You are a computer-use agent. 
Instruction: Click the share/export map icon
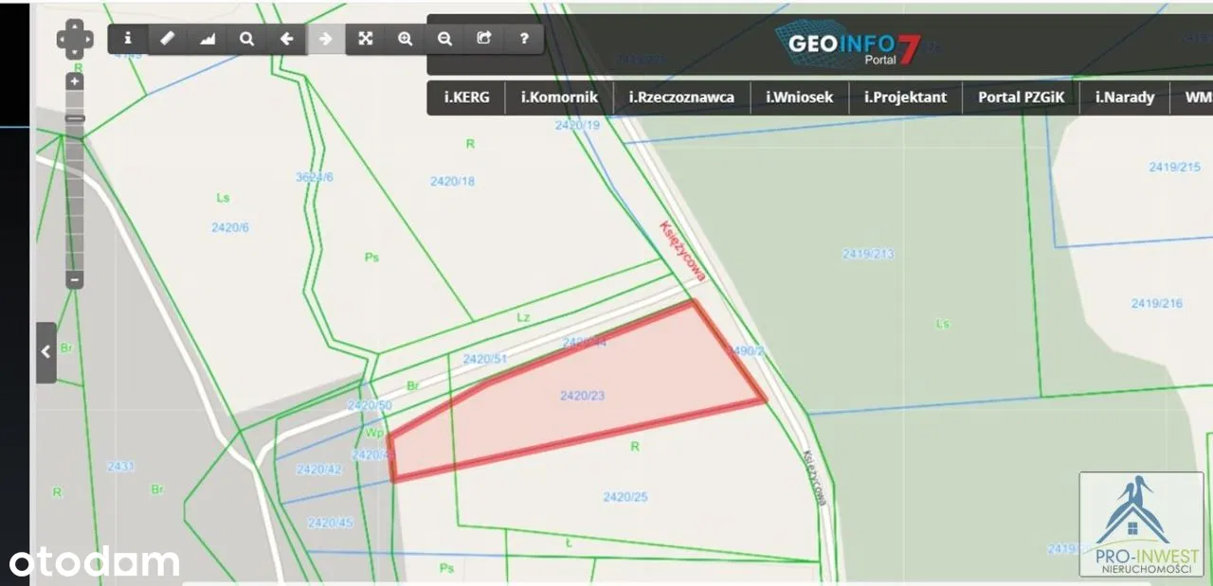pyautogui.click(x=484, y=39)
